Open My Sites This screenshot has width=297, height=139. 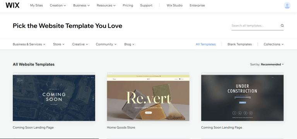[36, 5]
